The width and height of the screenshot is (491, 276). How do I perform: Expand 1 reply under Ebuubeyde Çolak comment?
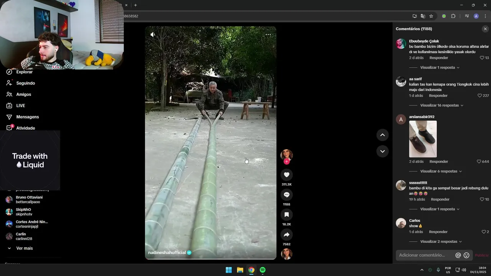tap(440, 67)
